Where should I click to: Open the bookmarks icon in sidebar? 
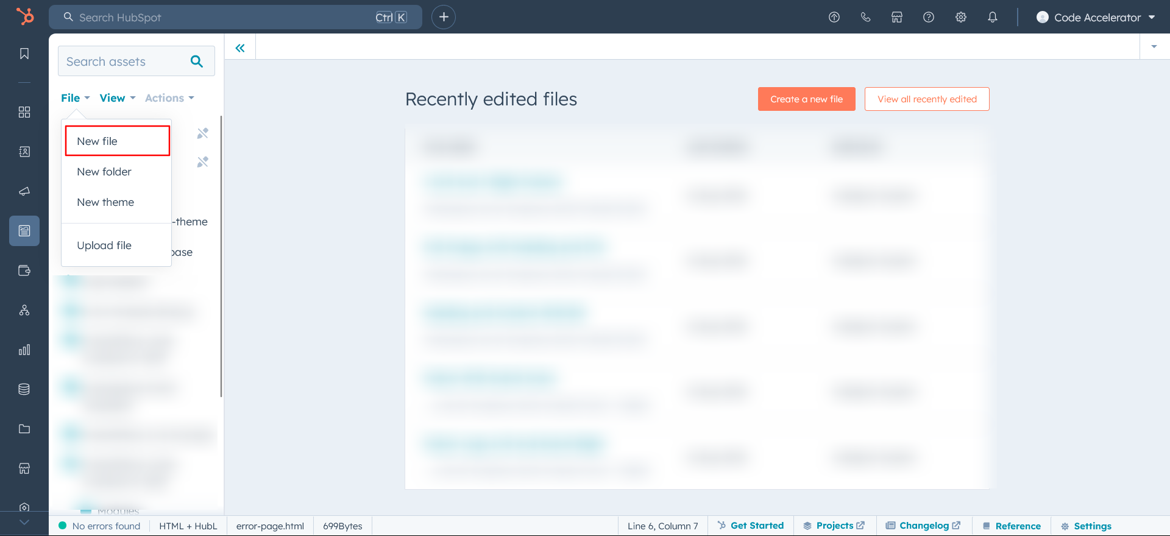[x=24, y=54]
